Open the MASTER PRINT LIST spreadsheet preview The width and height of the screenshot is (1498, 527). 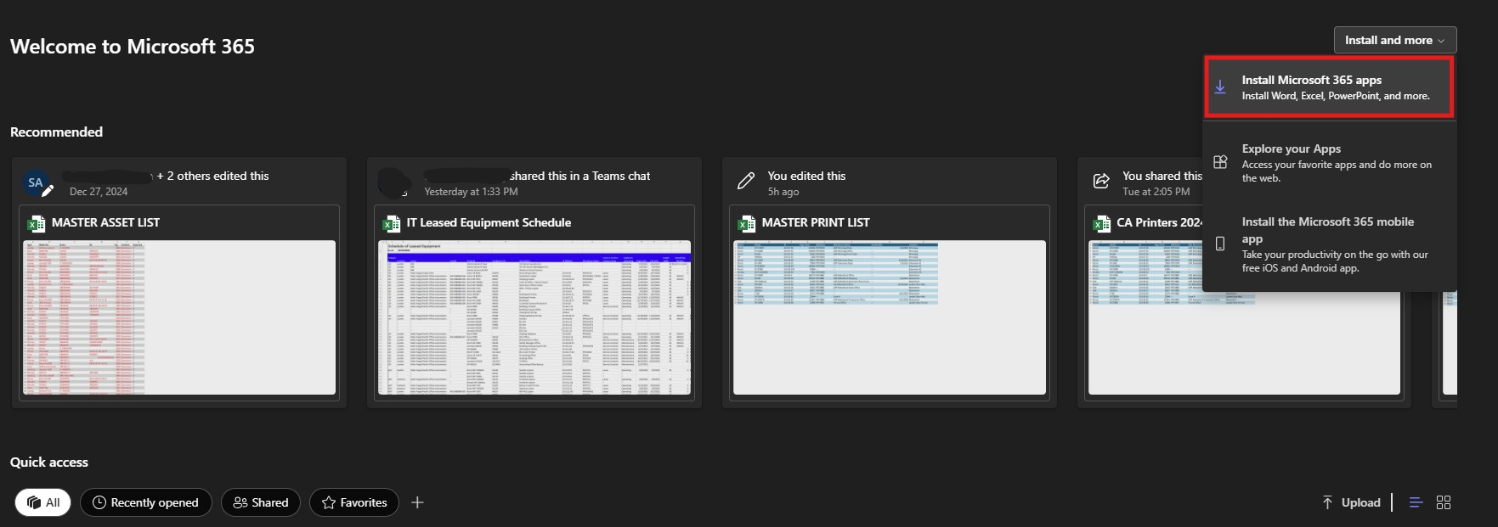click(890, 317)
